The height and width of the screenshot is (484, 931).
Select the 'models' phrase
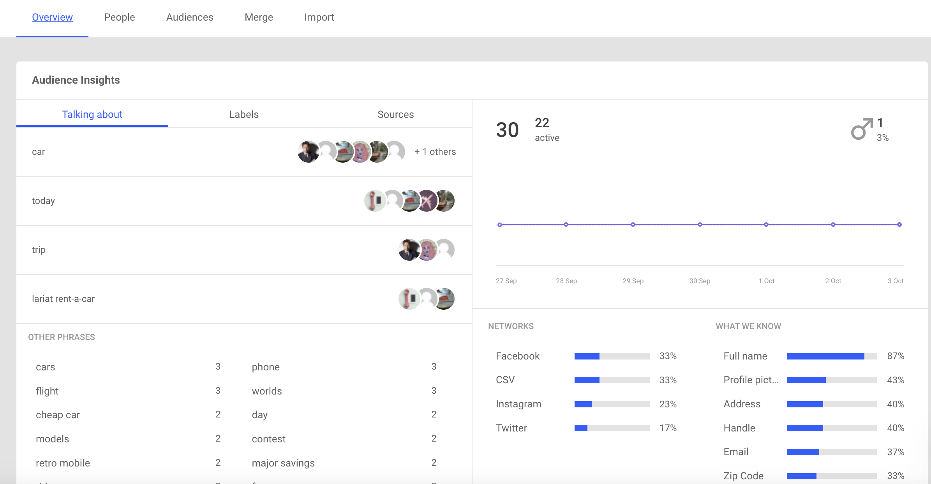[52, 439]
